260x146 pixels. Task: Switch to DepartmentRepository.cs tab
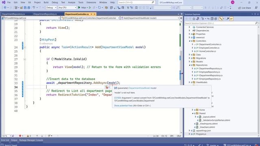click(13, 14)
